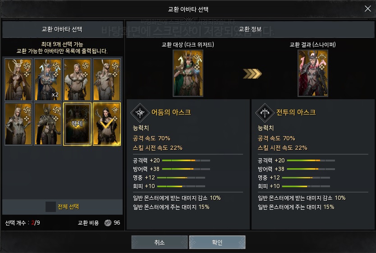Deselect the avatar card labeled 해제
Viewport: 376px width, 253px height.
point(77,124)
